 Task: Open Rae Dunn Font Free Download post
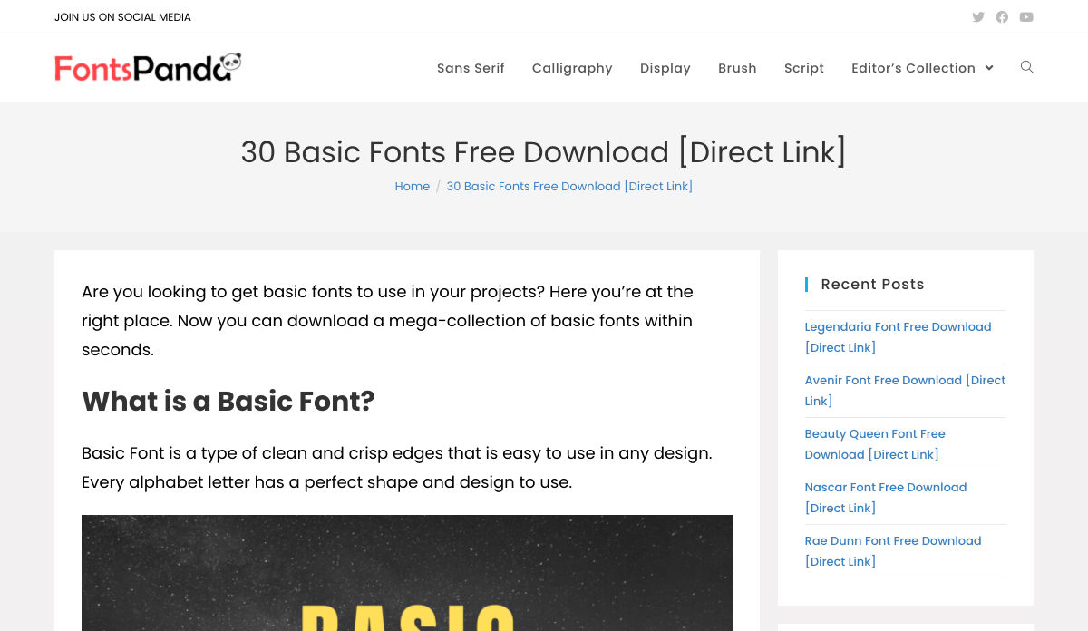[893, 541]
